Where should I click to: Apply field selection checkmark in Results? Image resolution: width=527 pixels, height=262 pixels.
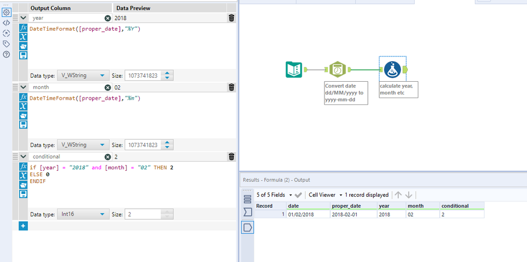coord(298,195)
